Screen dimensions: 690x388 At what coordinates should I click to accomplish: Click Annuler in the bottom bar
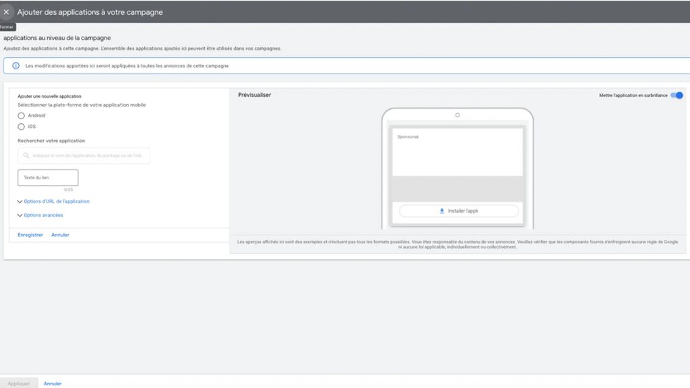pyautogui.click(x=53, y=383)
